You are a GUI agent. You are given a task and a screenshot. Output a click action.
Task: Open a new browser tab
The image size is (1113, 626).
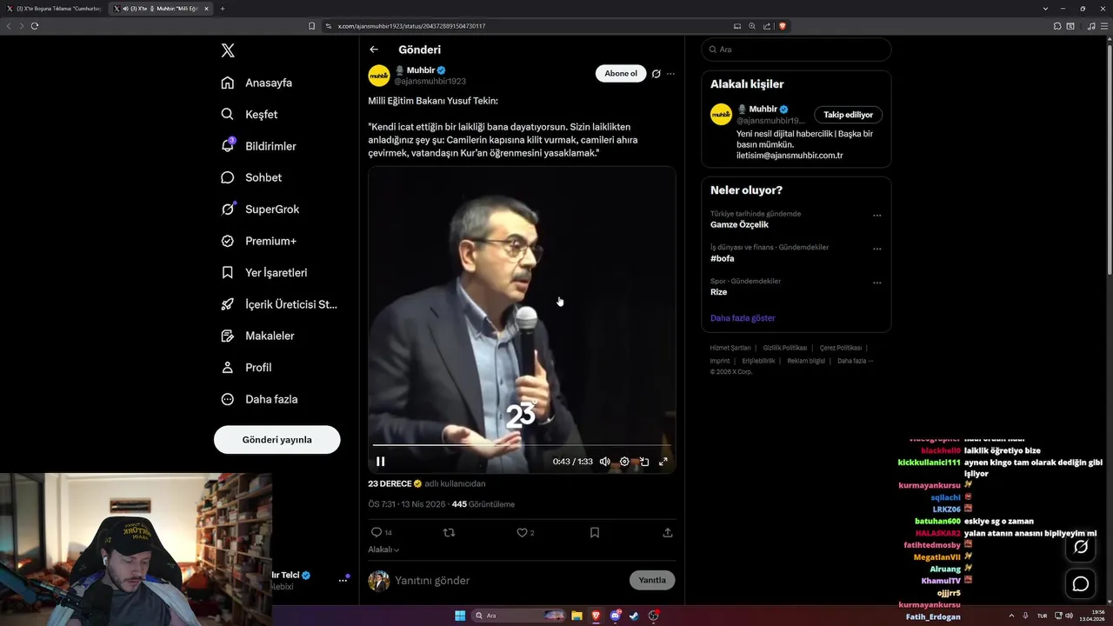click(223, 9)
